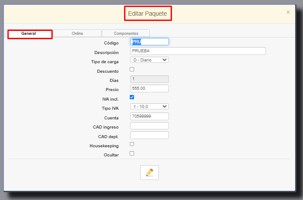Click the Editar Paquete dialog title
Image resolution: width=303 pixels, height=200 pixels.
click(x=148, y=14)
